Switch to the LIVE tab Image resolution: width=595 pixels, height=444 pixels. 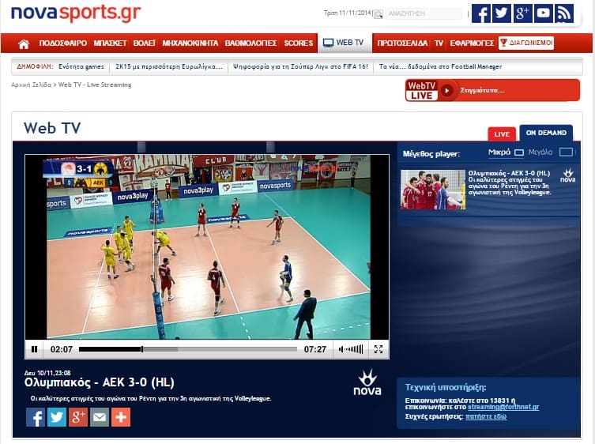[x=501, y=134]
